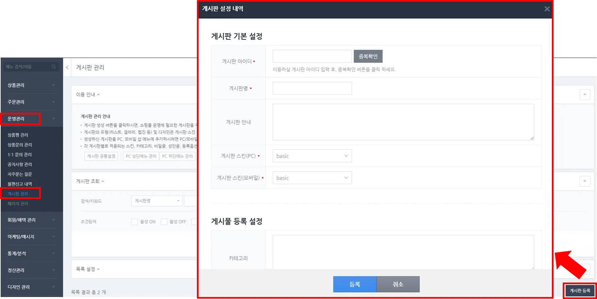This screenshot has height=299, width=597.
Task: Select 게시판 관리 in the sidebar submenu
Action: 18,194
